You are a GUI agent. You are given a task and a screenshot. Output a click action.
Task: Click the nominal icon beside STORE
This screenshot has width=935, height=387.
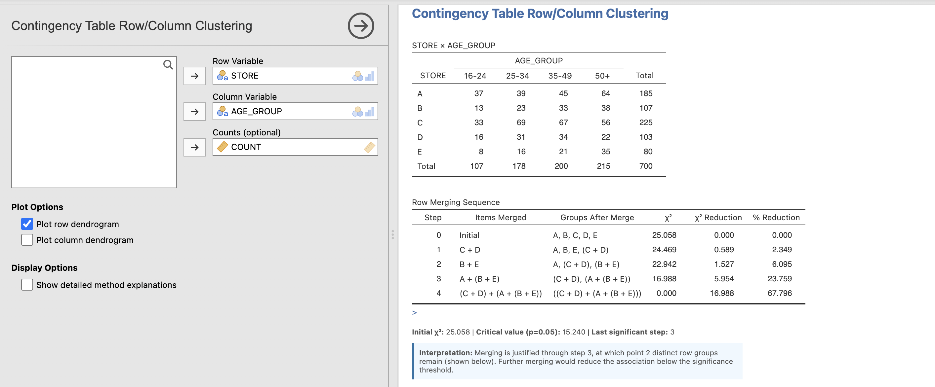tap(222, 76)
